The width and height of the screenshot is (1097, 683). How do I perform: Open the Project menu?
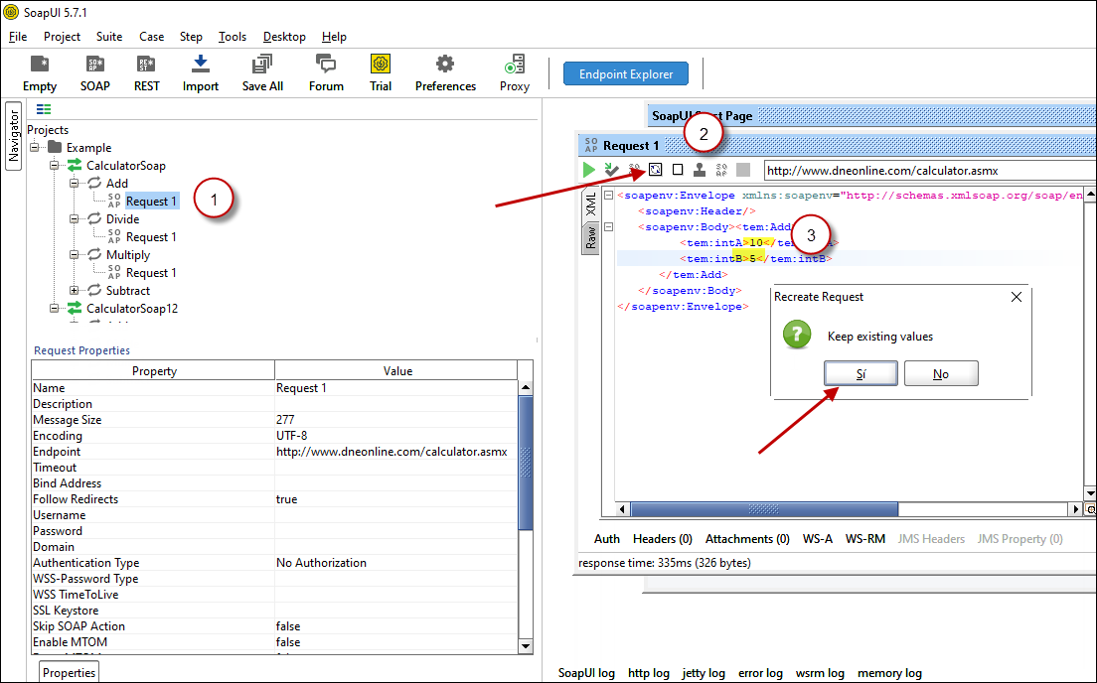pos(62,37)
